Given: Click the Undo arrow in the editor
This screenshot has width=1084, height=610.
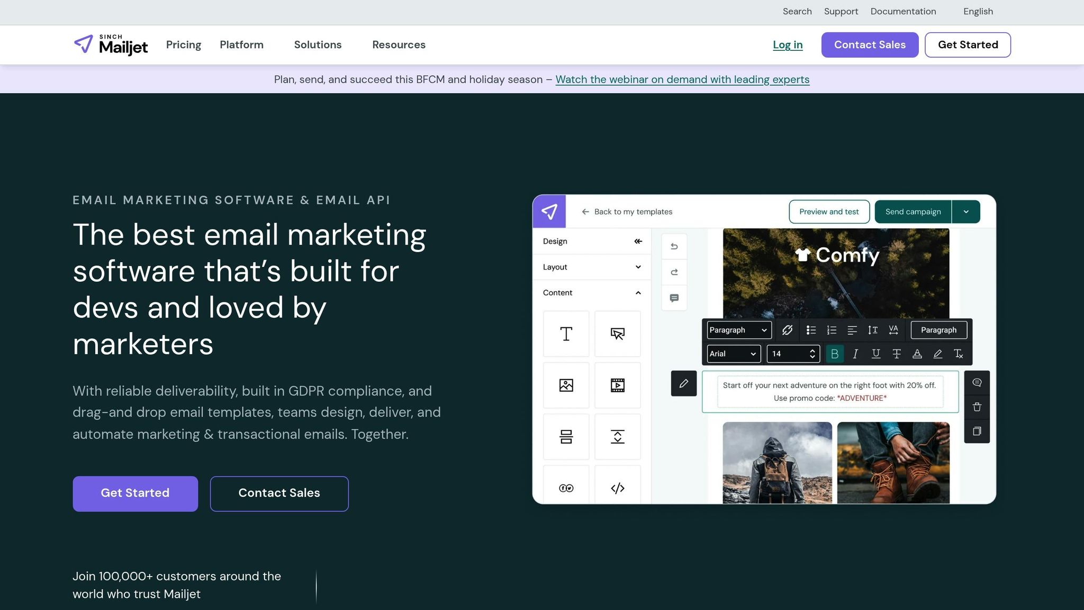Looking at the screenshot, I should [x=674, y=246].
